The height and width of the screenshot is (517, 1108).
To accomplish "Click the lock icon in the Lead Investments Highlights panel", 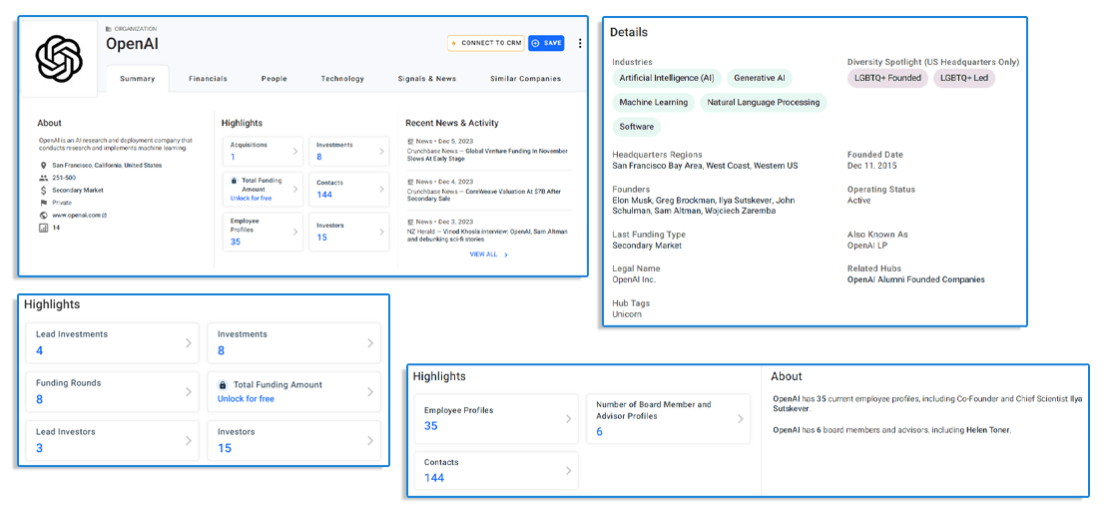I will [223, 385].
